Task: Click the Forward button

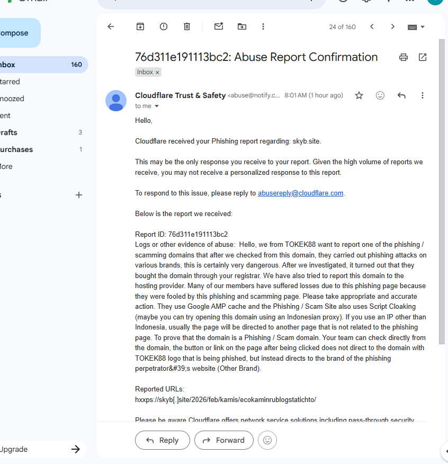Action: pyautogui.click(x=224, y=440)
